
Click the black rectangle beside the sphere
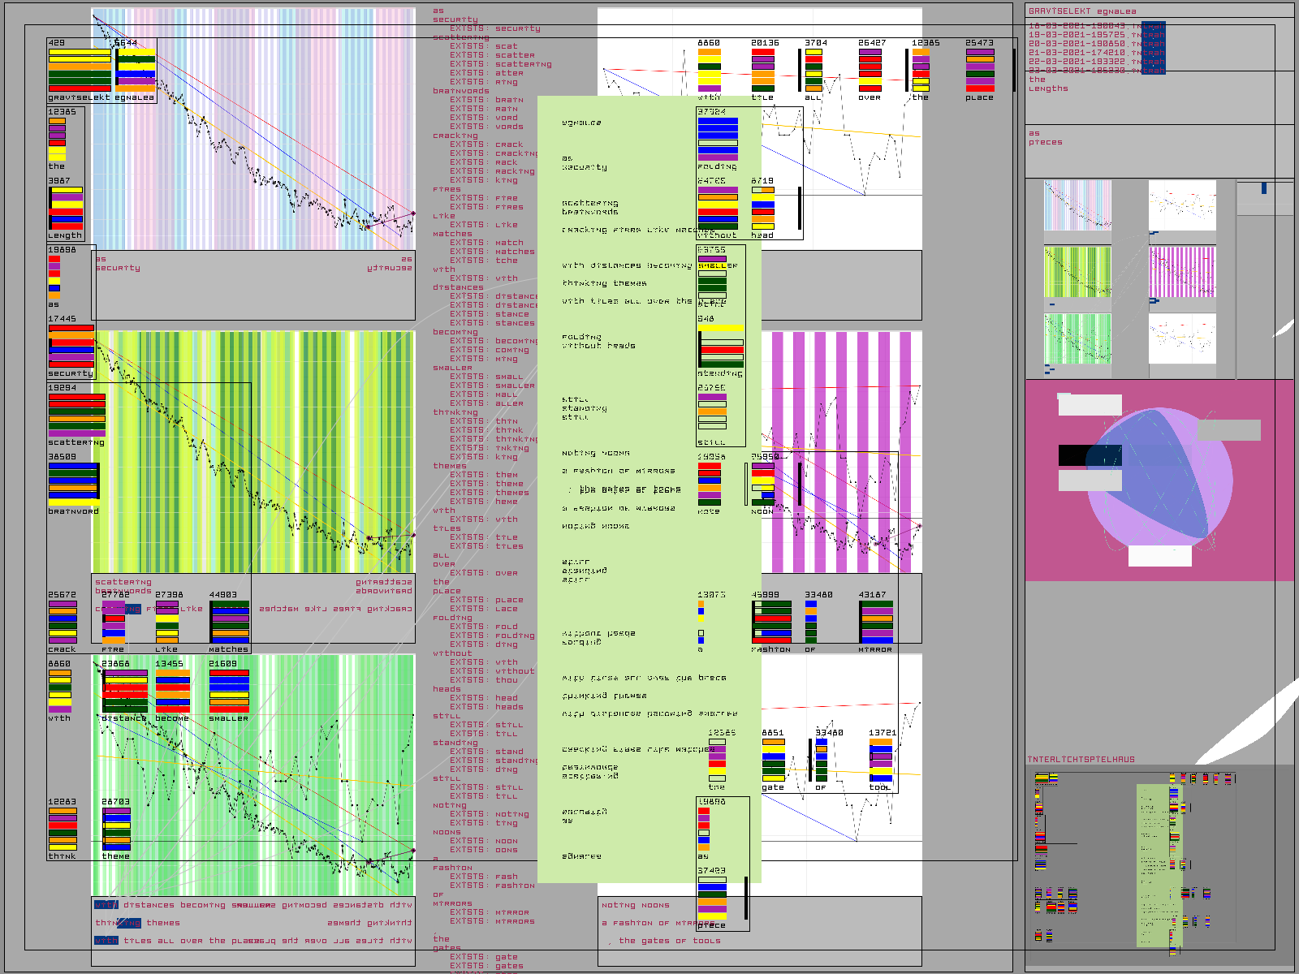pos(1090,455)
